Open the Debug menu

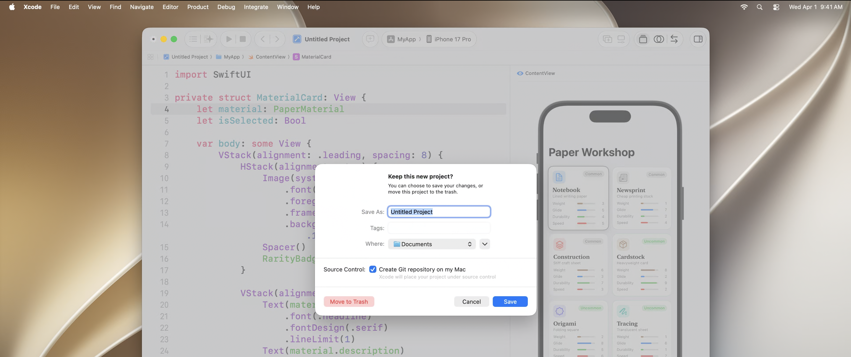(226, 7)
